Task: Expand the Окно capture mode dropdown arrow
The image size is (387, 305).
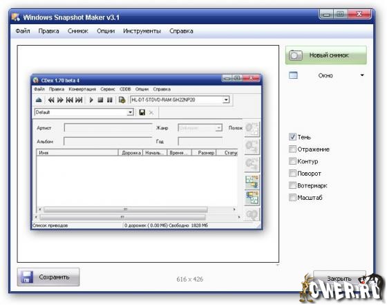Action: pyautogui.click(x=362, y=75)
